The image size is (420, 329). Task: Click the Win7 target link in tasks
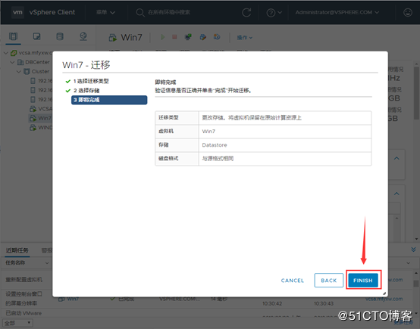point(72,299)
